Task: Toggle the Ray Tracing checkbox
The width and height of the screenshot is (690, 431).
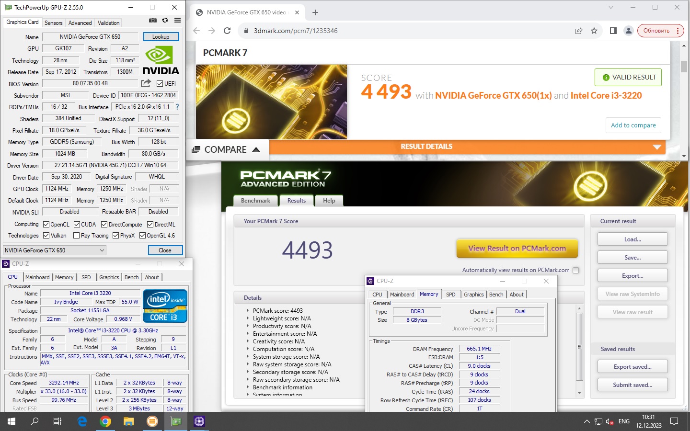Action: point(76,235)
